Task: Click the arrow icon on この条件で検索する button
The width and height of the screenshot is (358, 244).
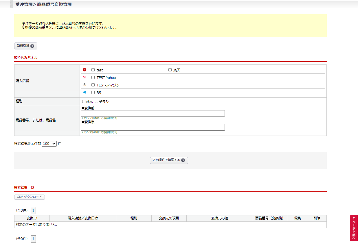Action: [183, 160]
